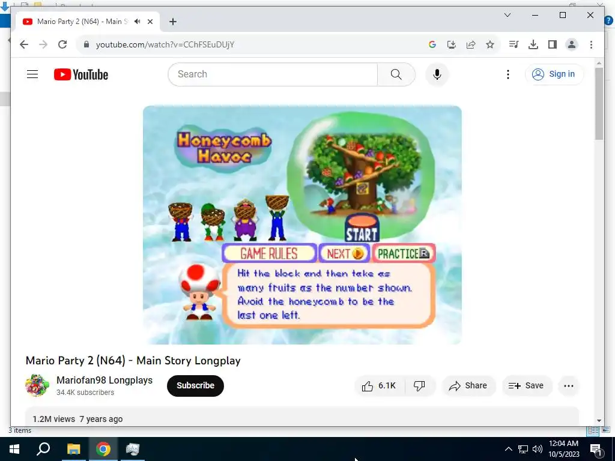Mute tab via speaker icon

click(x=138, y=22)
